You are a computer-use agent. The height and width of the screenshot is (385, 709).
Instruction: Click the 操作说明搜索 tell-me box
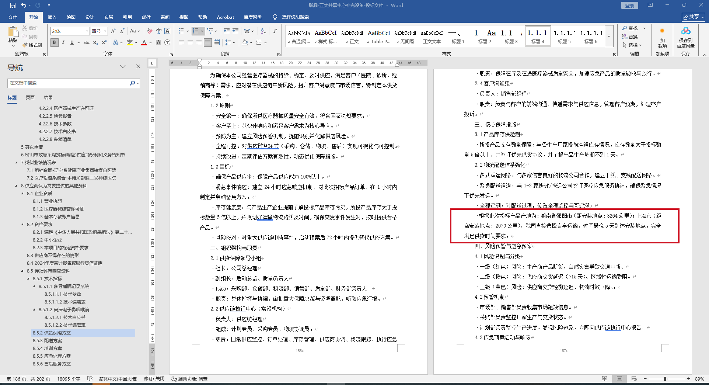tap(295, 17)
